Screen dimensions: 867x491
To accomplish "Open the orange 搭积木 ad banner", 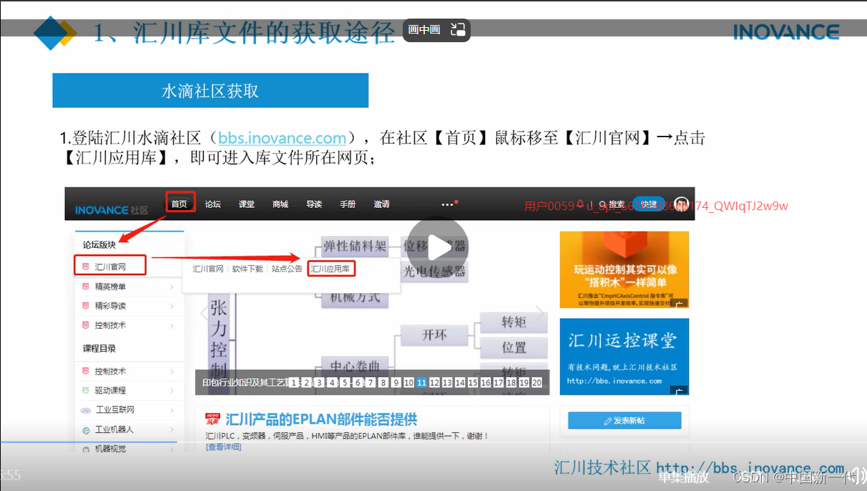I will click(624, 269).
